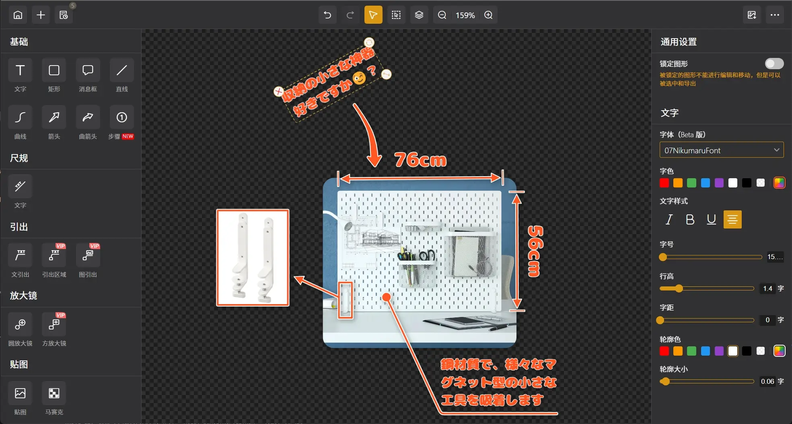
Task: Activate the selection pointer tool
Action: click(x=373, y=15)
